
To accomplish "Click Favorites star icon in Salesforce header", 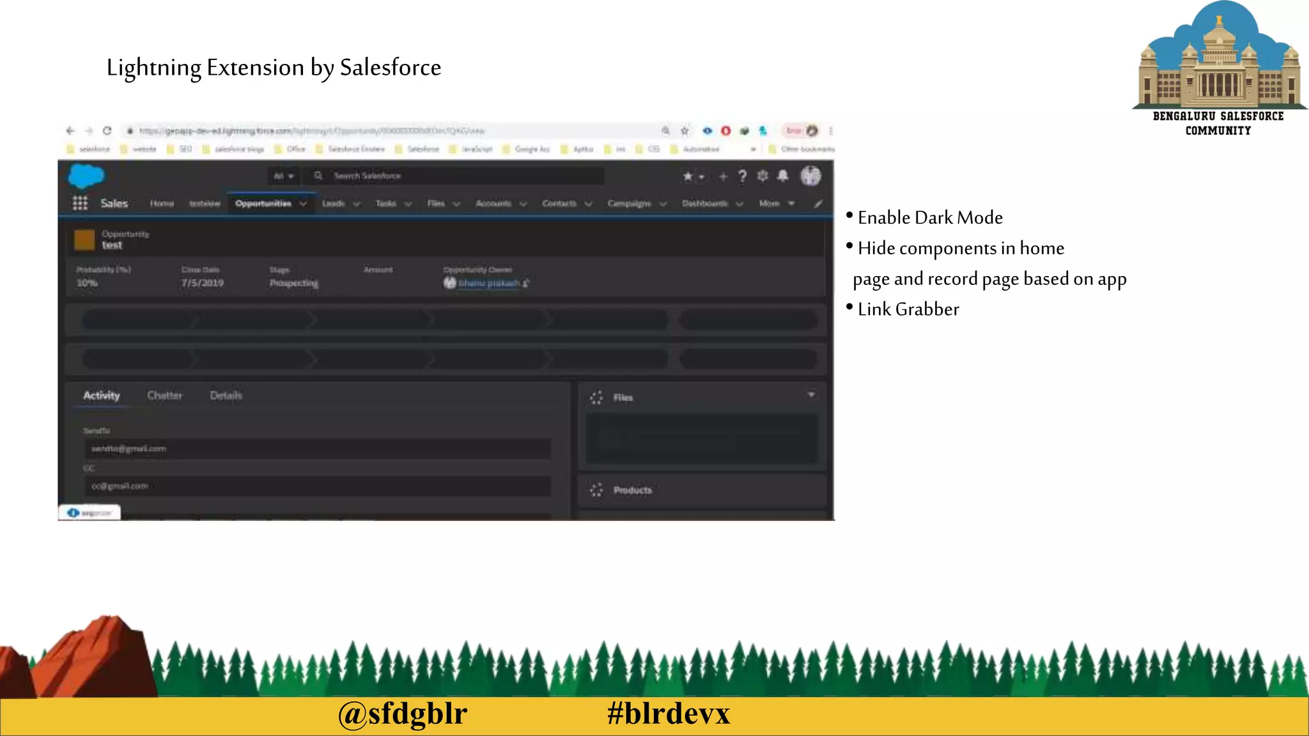I will (688, 176).
